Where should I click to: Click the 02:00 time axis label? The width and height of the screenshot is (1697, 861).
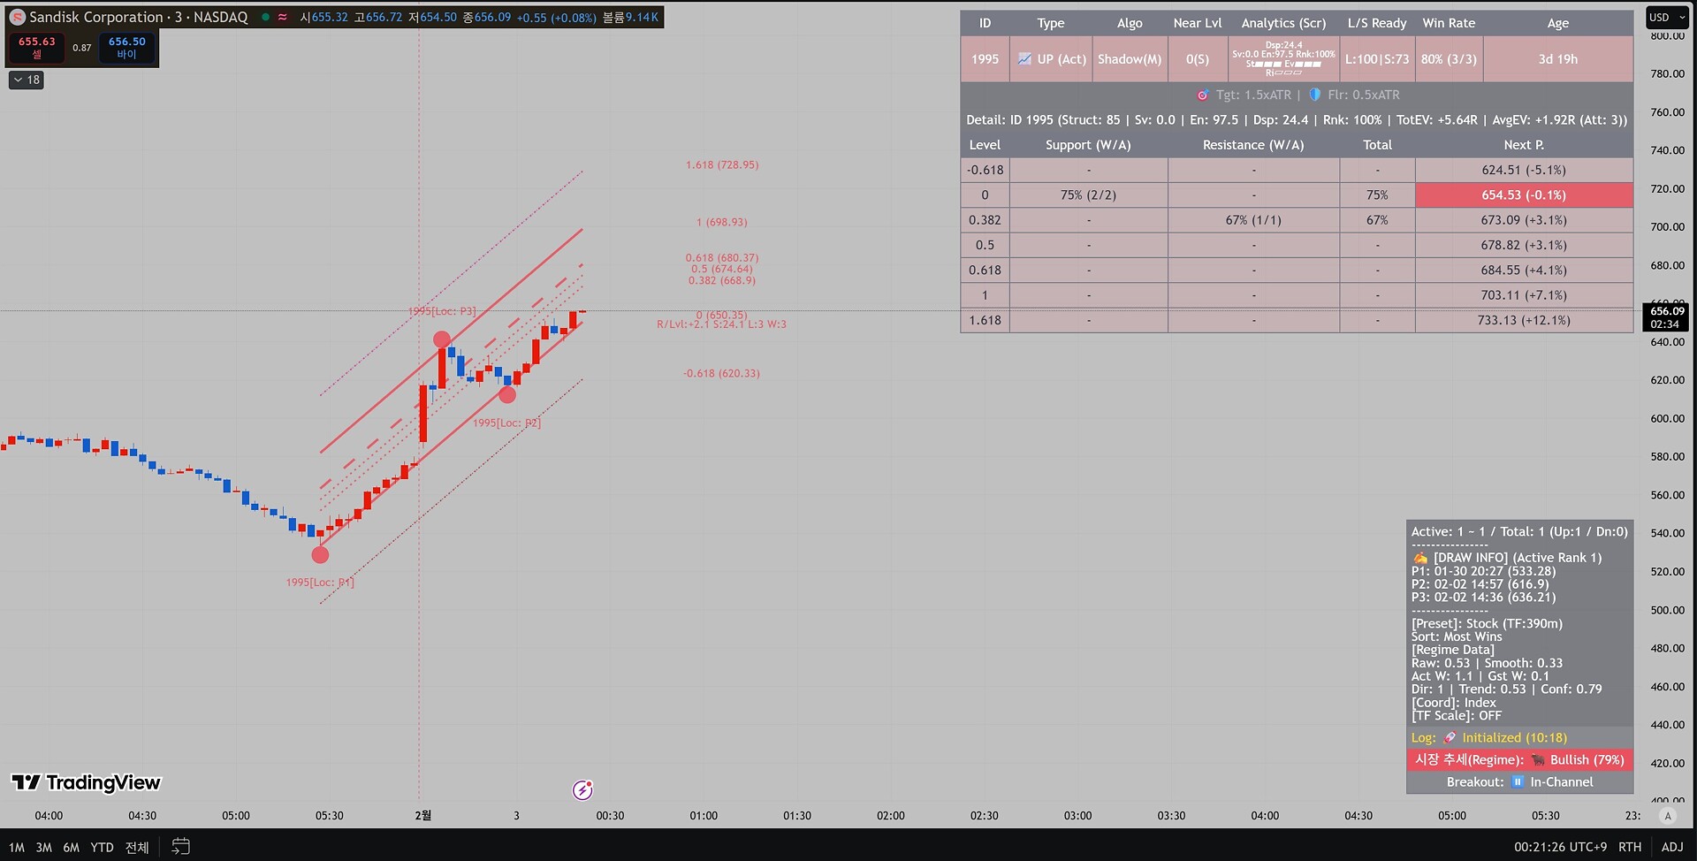coord(891,816)
